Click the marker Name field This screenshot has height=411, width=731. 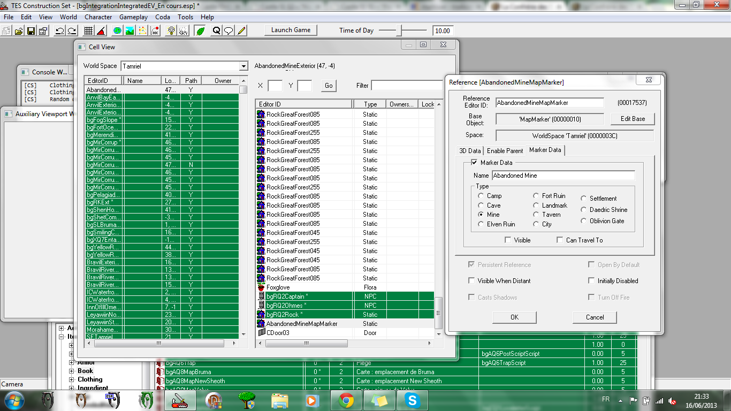(x=564, y=176)
